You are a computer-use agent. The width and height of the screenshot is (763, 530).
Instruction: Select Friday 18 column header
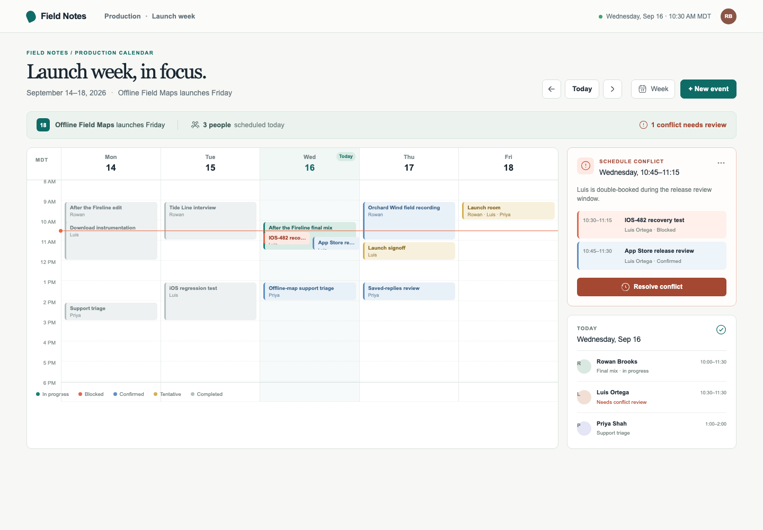click(508, 164)
